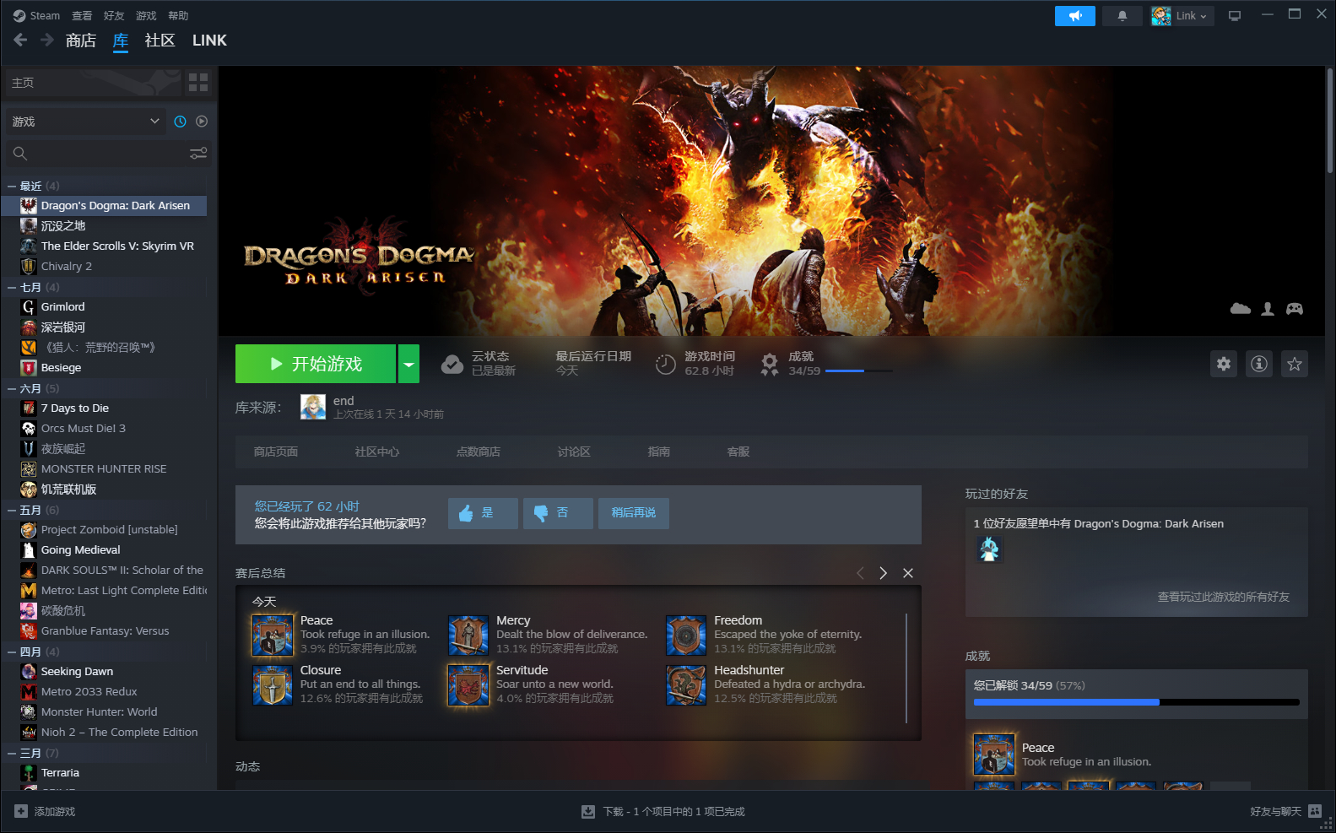Click the Freedom achievement icon

click(x=686, y=636)
